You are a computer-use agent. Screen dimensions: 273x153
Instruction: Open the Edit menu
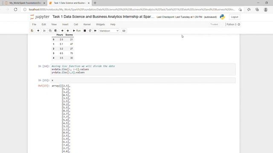[x=44, y=25]
